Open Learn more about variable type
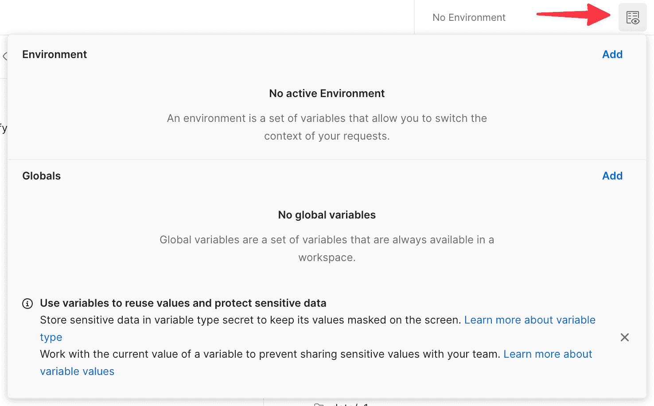 tap(530, 320)
